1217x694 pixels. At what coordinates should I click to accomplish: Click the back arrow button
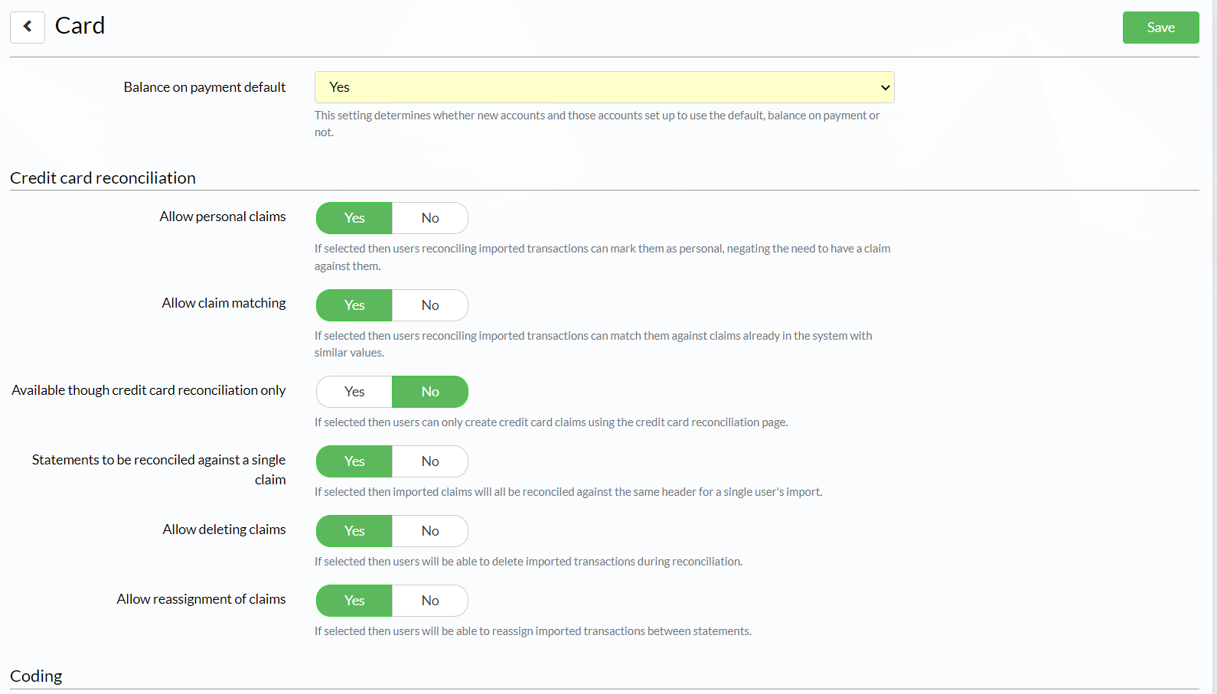[28, 27]
